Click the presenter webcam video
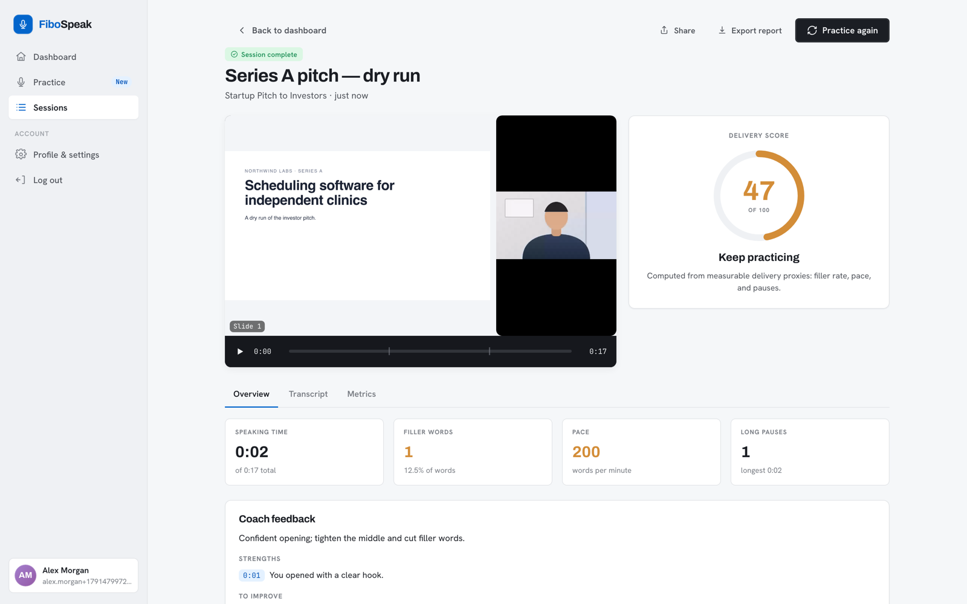 tap(556, 225)
